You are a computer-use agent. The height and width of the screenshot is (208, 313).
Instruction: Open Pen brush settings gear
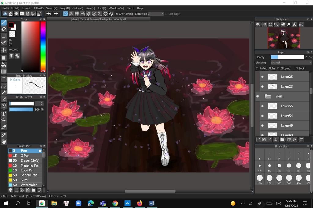click(40, 151)
